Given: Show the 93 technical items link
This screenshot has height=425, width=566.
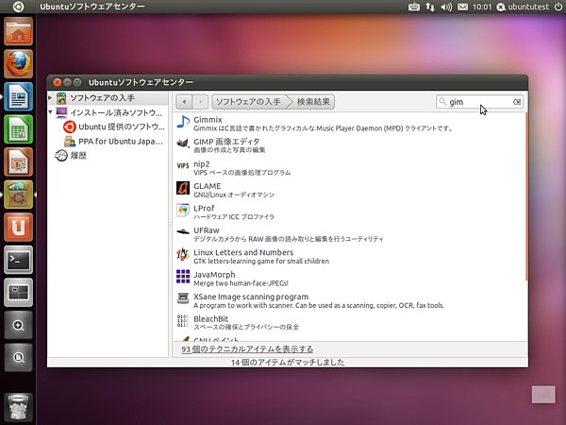Looking at the screenshot, I should 247,349.
